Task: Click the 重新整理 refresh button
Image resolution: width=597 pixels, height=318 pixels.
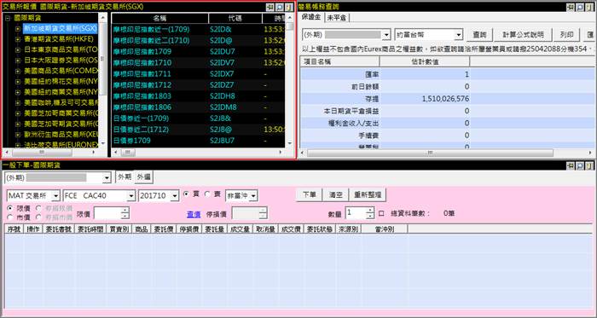Action: (x=368, y=194)
